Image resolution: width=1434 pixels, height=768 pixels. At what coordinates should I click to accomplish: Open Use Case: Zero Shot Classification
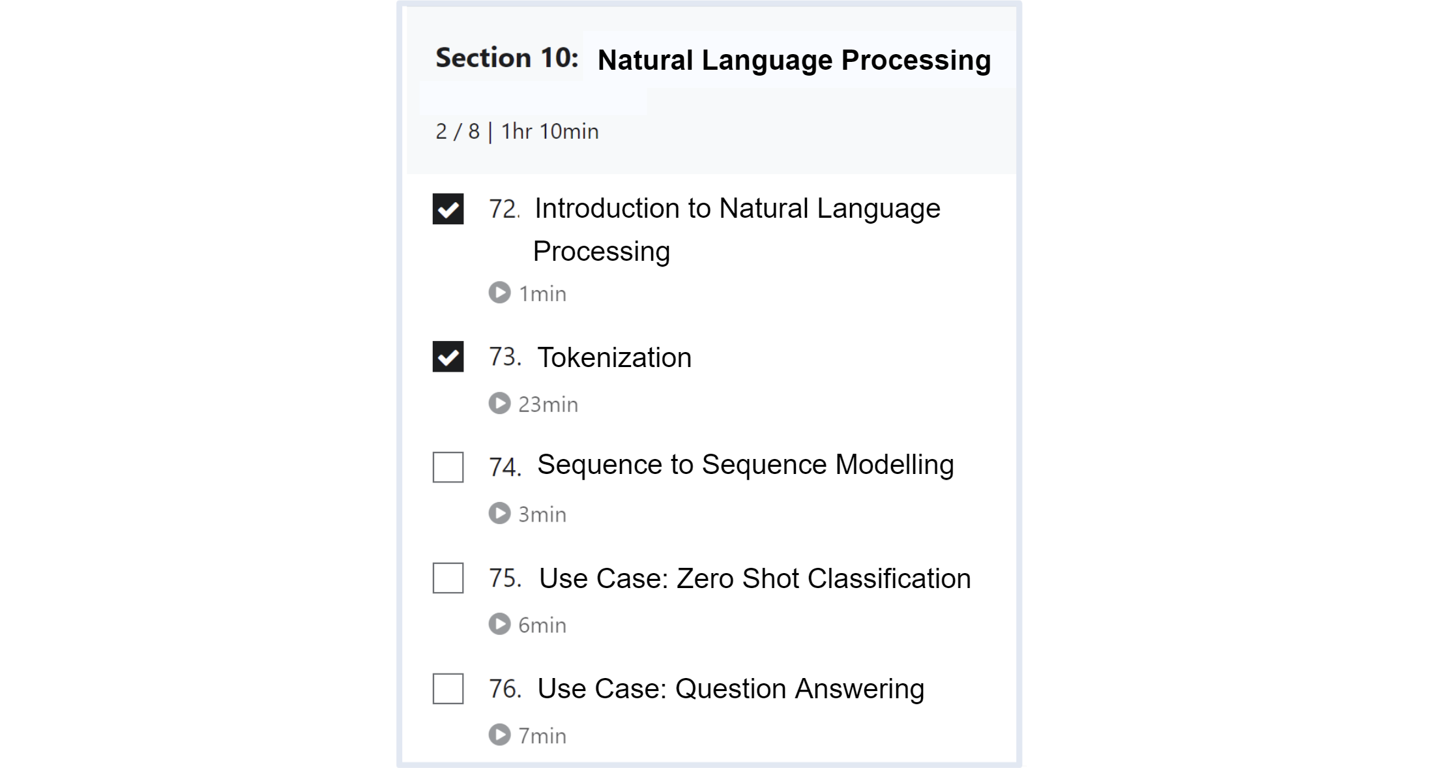click(755, 579)
